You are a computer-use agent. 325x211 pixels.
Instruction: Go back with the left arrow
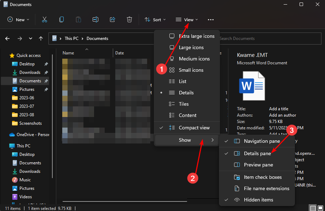click(x=7, y=39)
